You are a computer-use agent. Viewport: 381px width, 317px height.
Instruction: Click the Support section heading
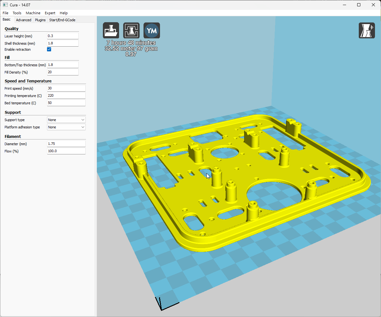(13, 113)
